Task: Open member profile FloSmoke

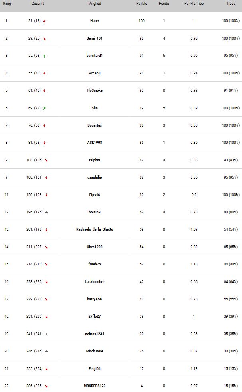Action: click(95, 90)
